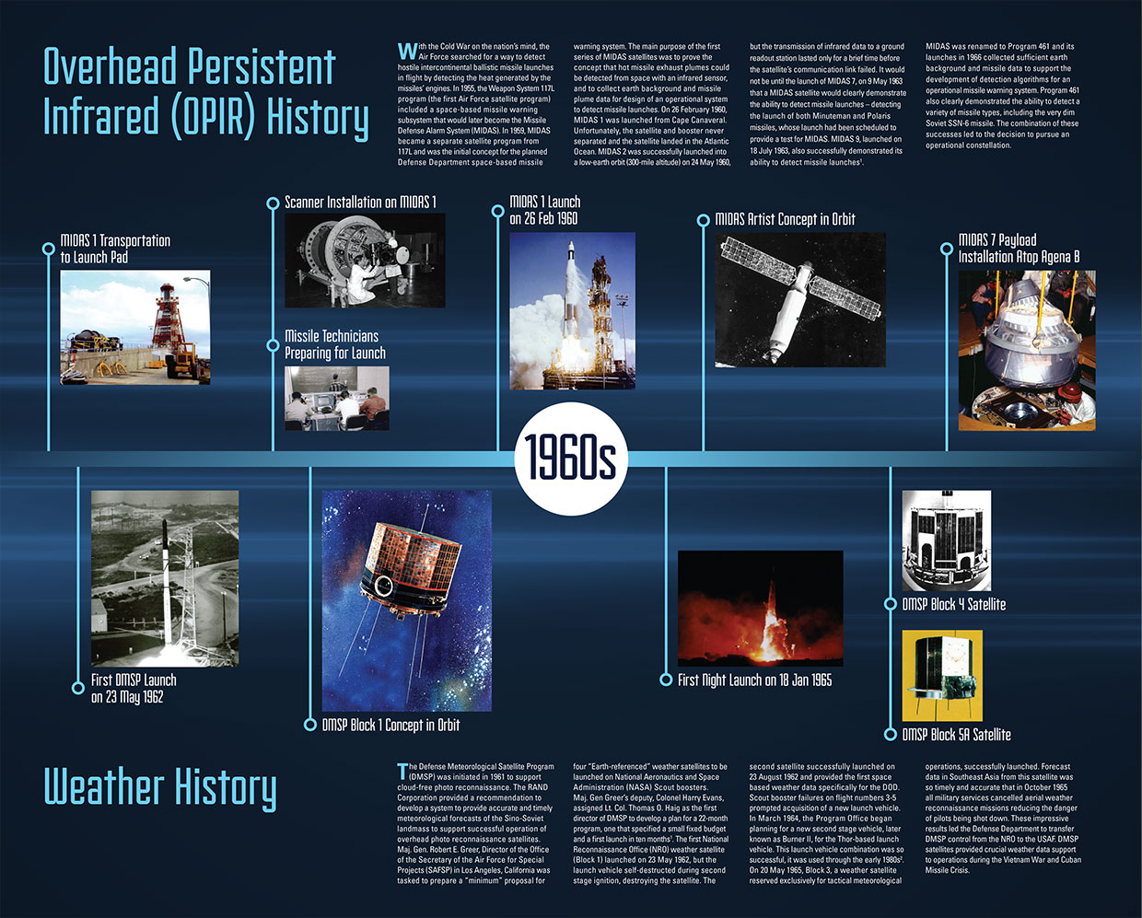Click the "MIDAS 7 Payload Installation Atop Agena B" caption
The image size is (1142, 918).
click(1018, 249)
